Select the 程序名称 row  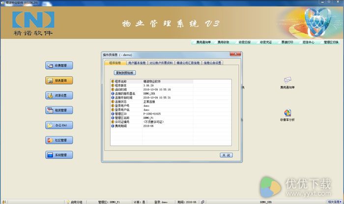click(x=171, y=82)
